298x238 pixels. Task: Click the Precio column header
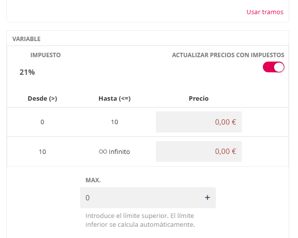(x=198, y=98)
